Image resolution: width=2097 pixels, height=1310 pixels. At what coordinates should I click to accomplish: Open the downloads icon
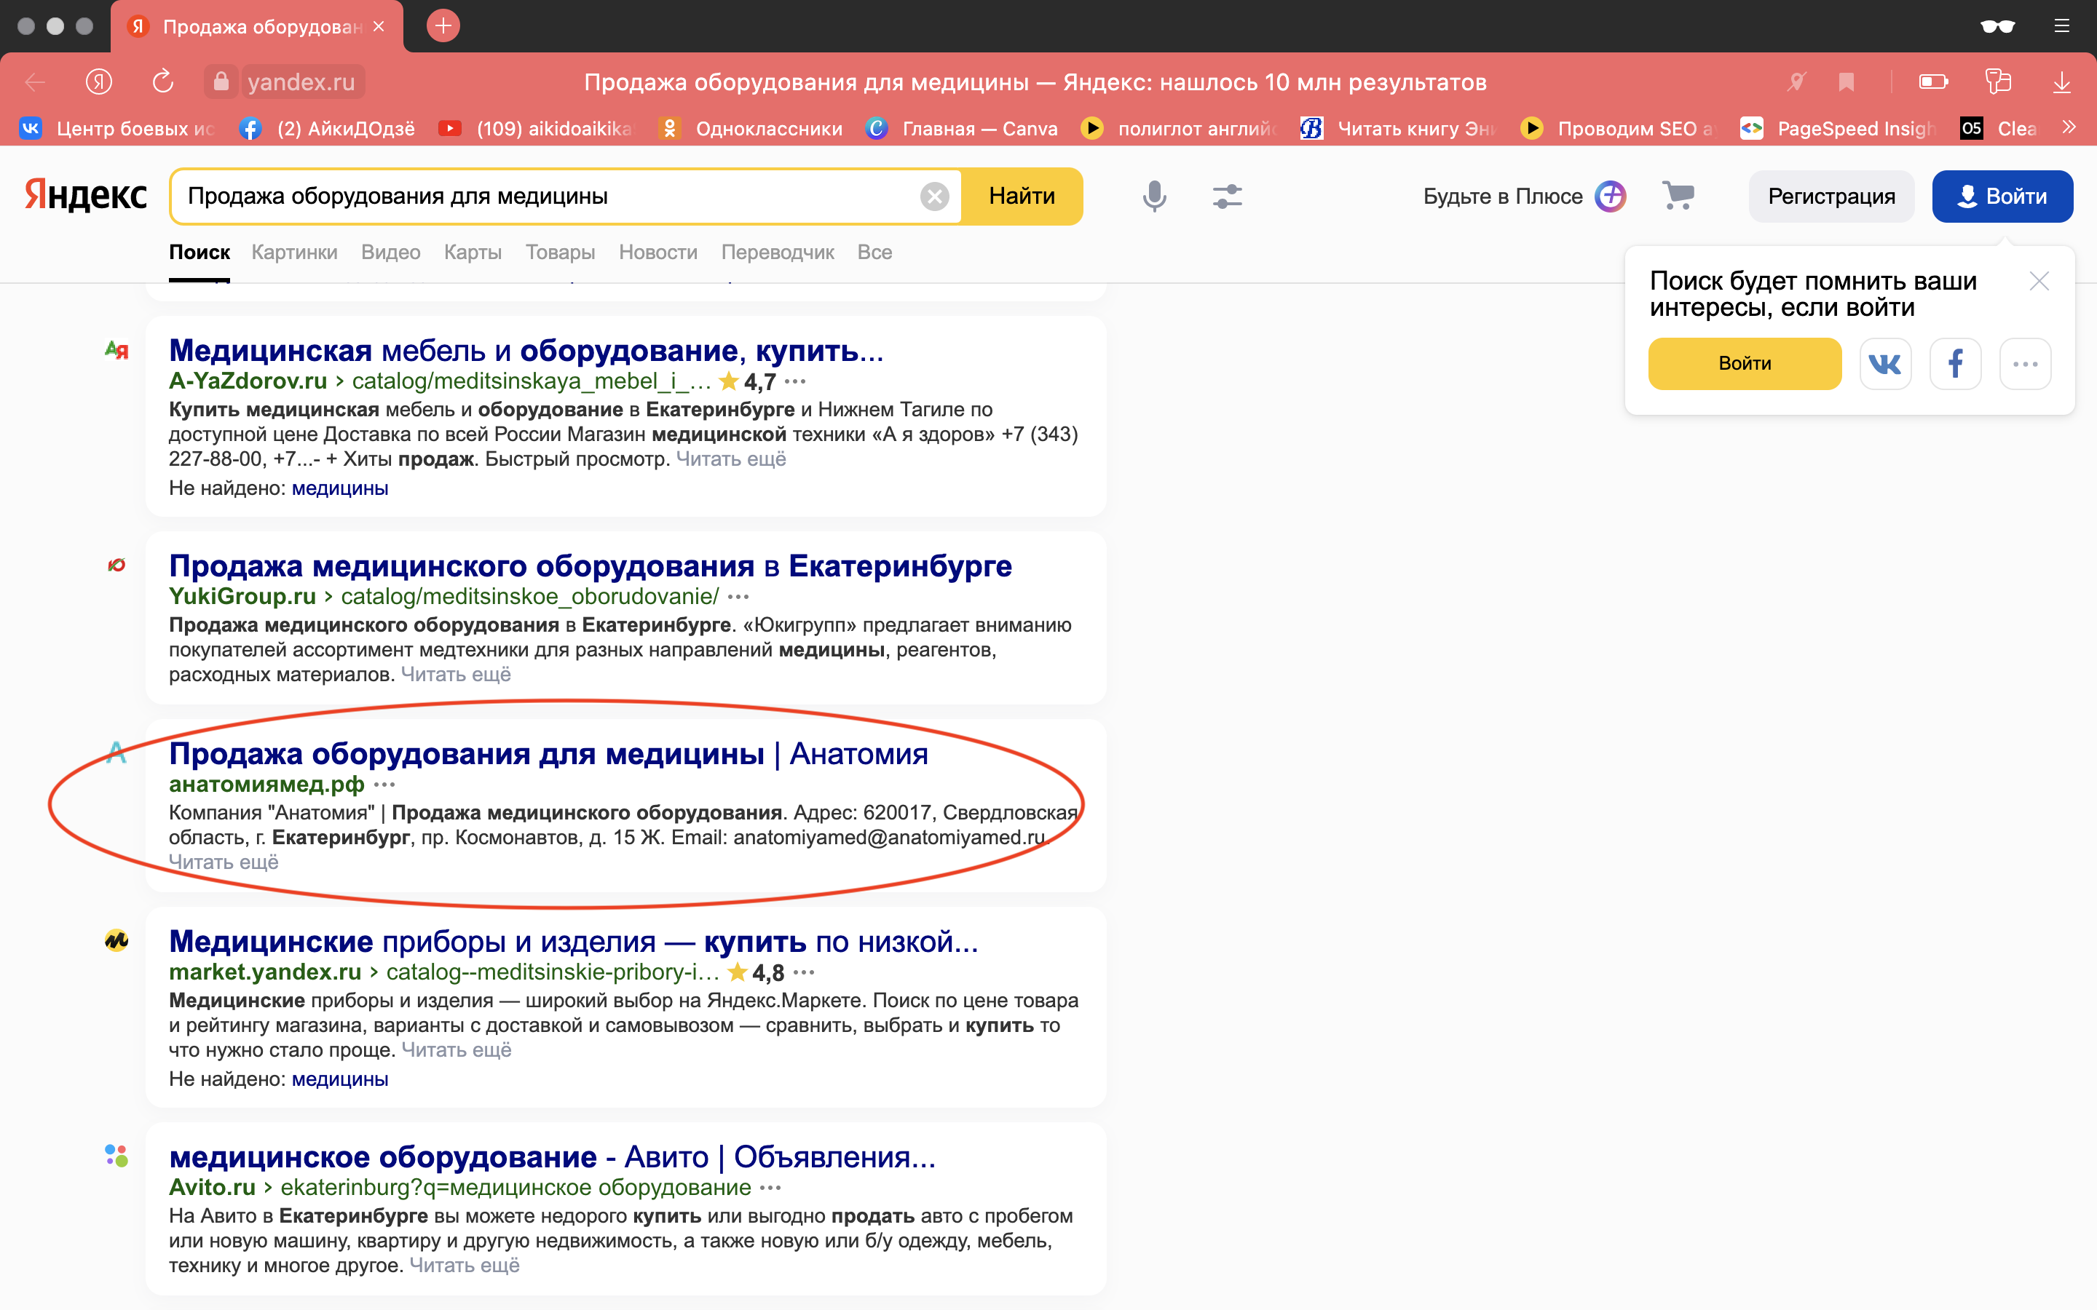[2062, 82]
